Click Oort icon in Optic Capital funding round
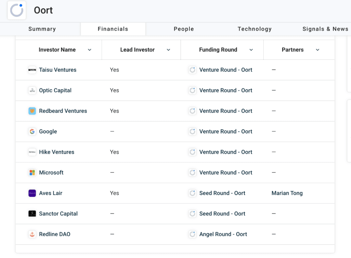 192,90
